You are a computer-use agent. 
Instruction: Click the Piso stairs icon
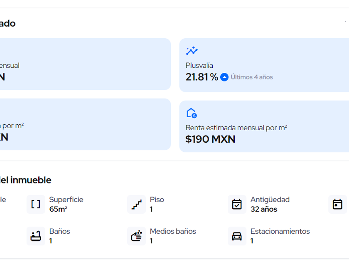pos(136,204)
